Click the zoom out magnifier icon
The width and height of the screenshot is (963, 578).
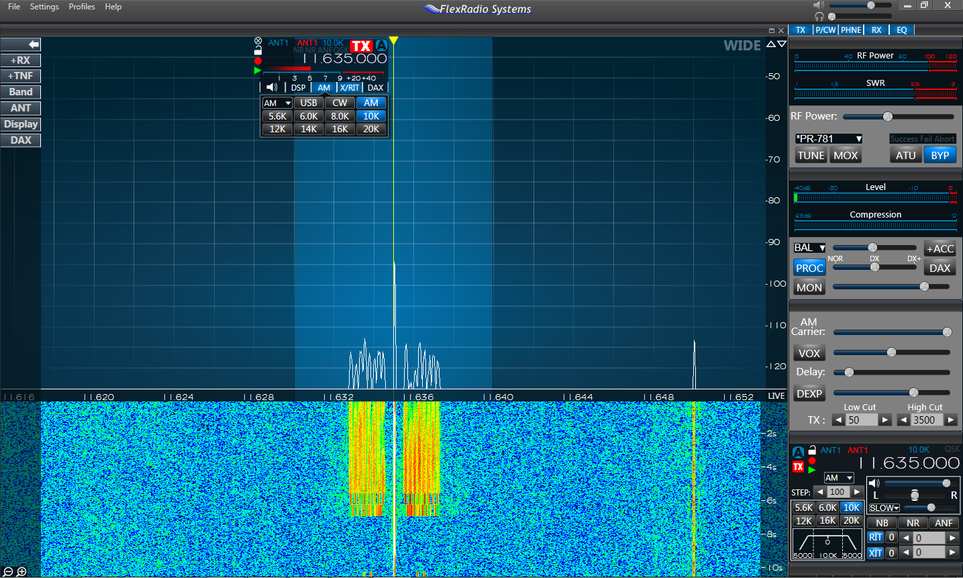8,571
